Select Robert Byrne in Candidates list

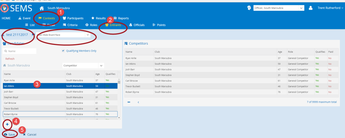[60, 114]
